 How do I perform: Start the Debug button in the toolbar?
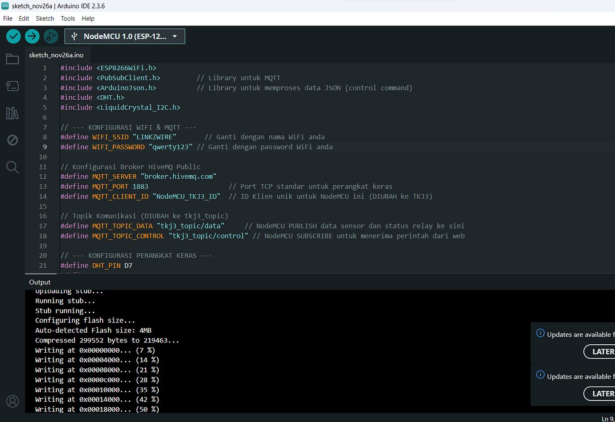51,36
